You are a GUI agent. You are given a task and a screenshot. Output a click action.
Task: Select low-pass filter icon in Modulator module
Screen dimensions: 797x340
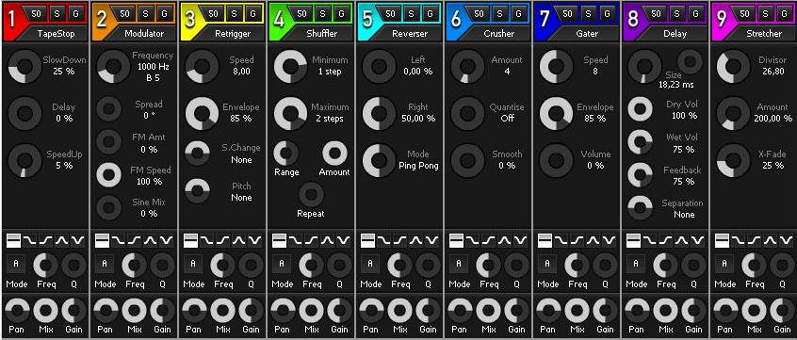pos(118,240)
